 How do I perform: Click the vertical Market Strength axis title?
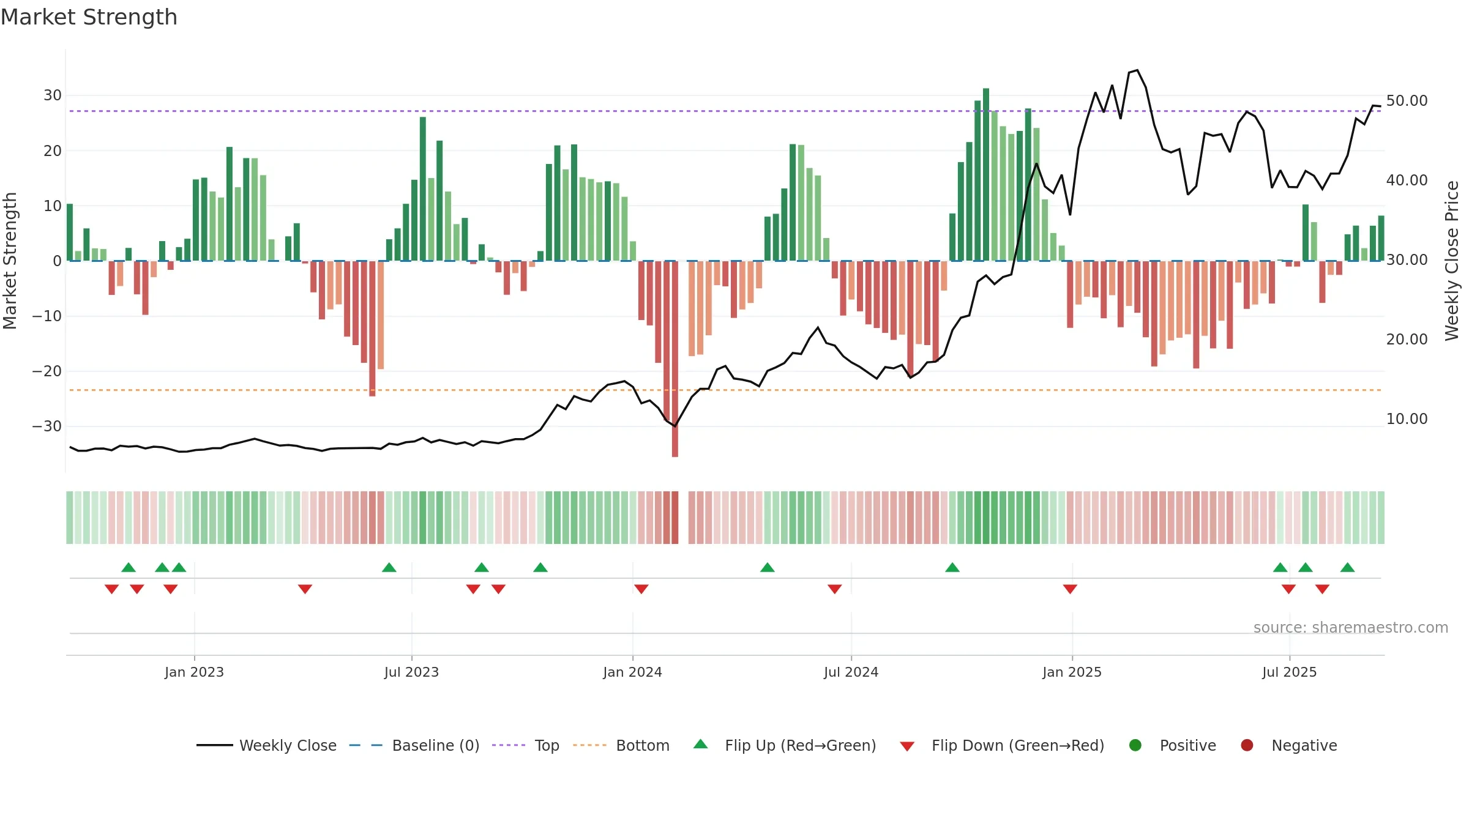tap(10, 261)
